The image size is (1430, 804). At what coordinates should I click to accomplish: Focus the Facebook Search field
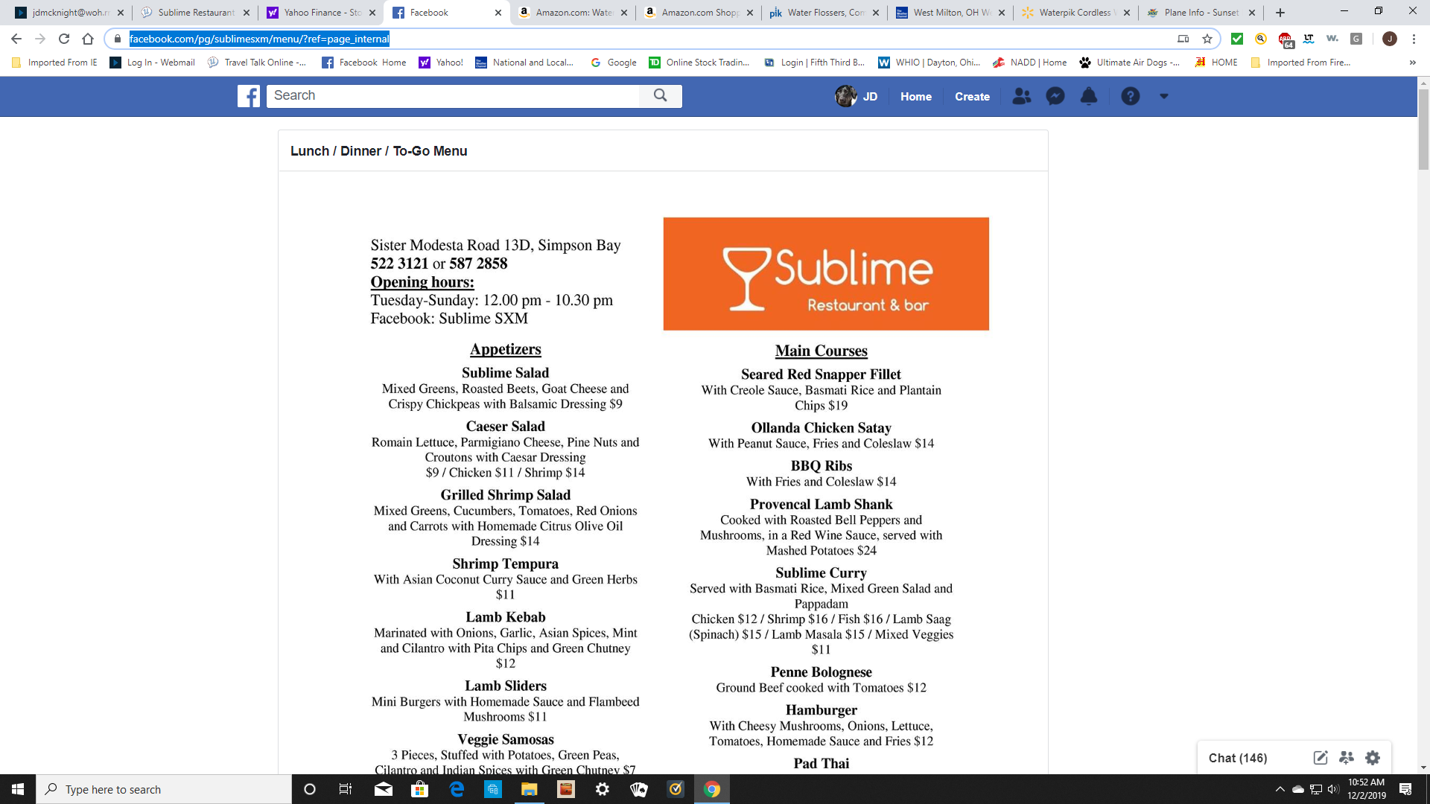pyautogui.click(x=453, y=95)
